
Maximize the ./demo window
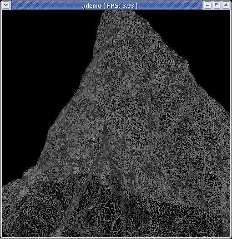click(x=217, y=5)
